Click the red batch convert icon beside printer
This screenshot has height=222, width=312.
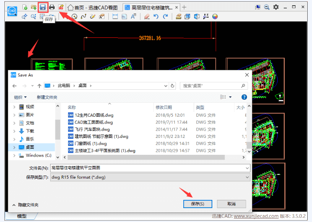coord(61,7)
